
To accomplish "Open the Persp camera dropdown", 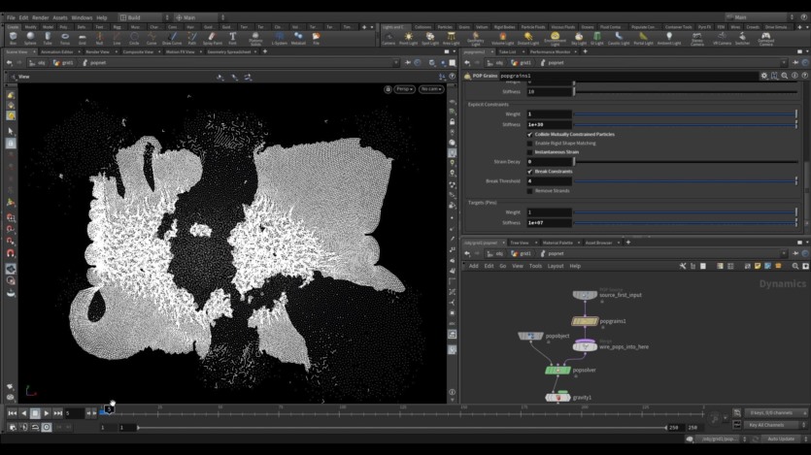I will coord(404,89).
